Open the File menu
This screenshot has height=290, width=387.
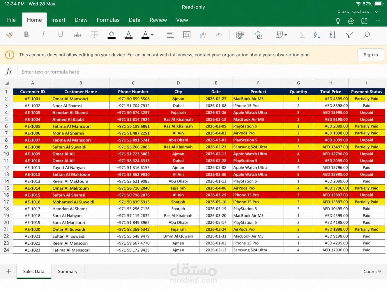(x=11, y=20)
